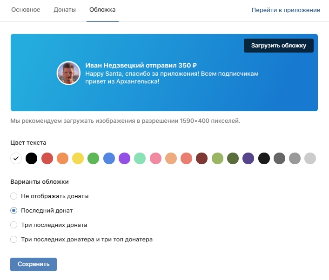Screen dimensions: 329x280
Task: Select the dark indigo purple swatch
Action: tap(248, 158)
